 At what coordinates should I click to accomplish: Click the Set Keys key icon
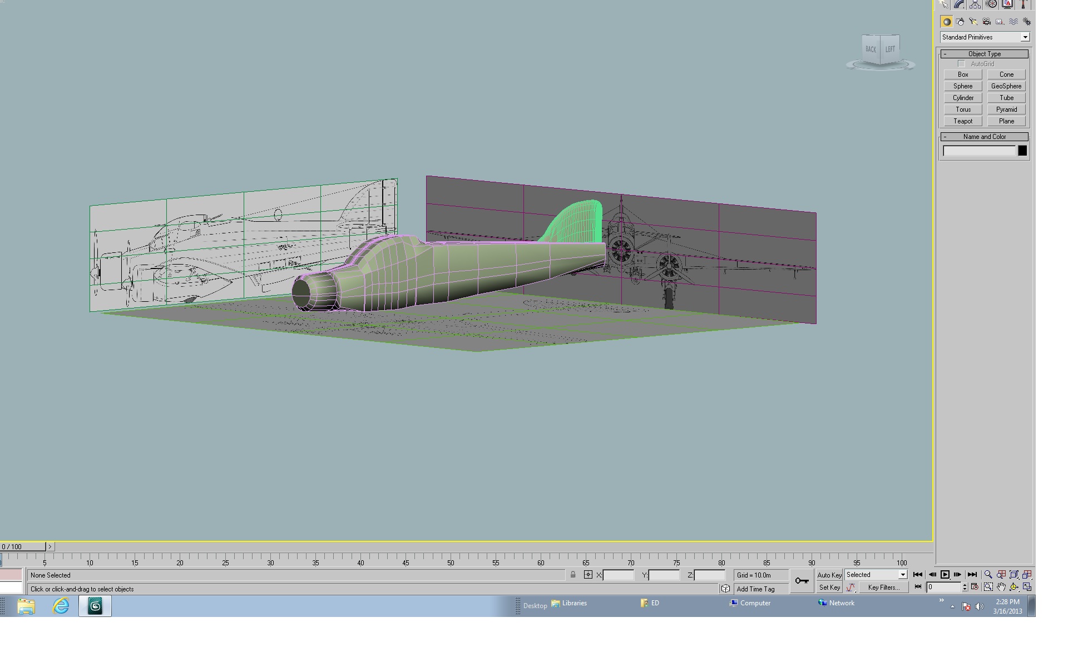[x=802, y=581]
